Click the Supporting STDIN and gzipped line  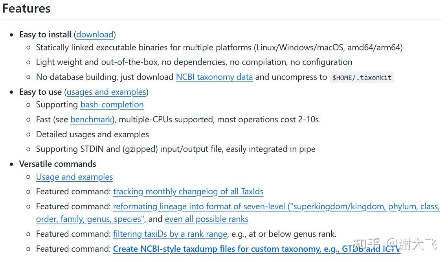point(175,149)
